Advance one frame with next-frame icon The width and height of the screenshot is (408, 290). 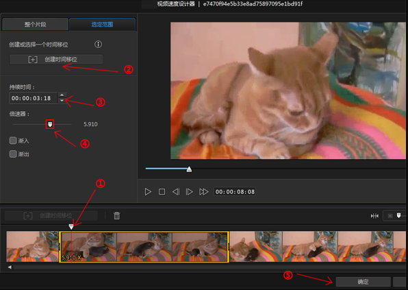pyautogui.click(x=189, y=192)
